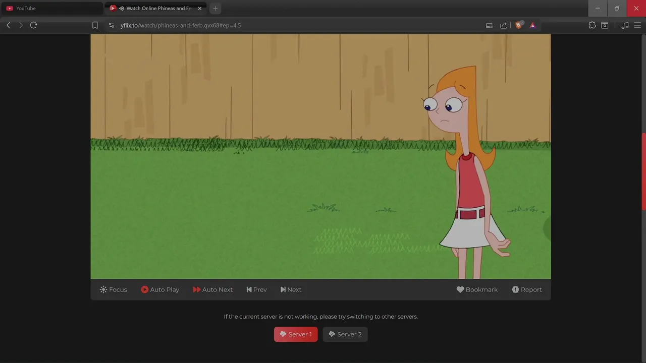Toggle Auto Next option

[212, 289]
